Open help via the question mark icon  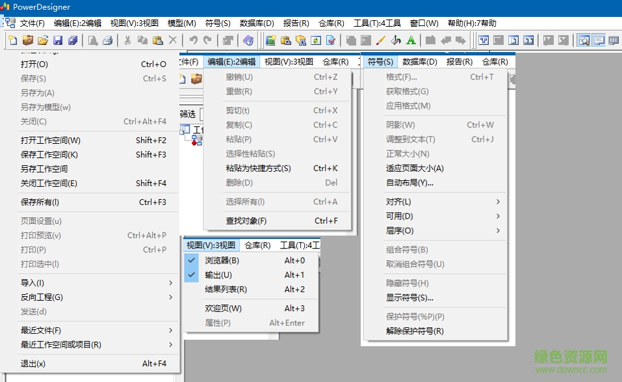[x=248, y=40]
